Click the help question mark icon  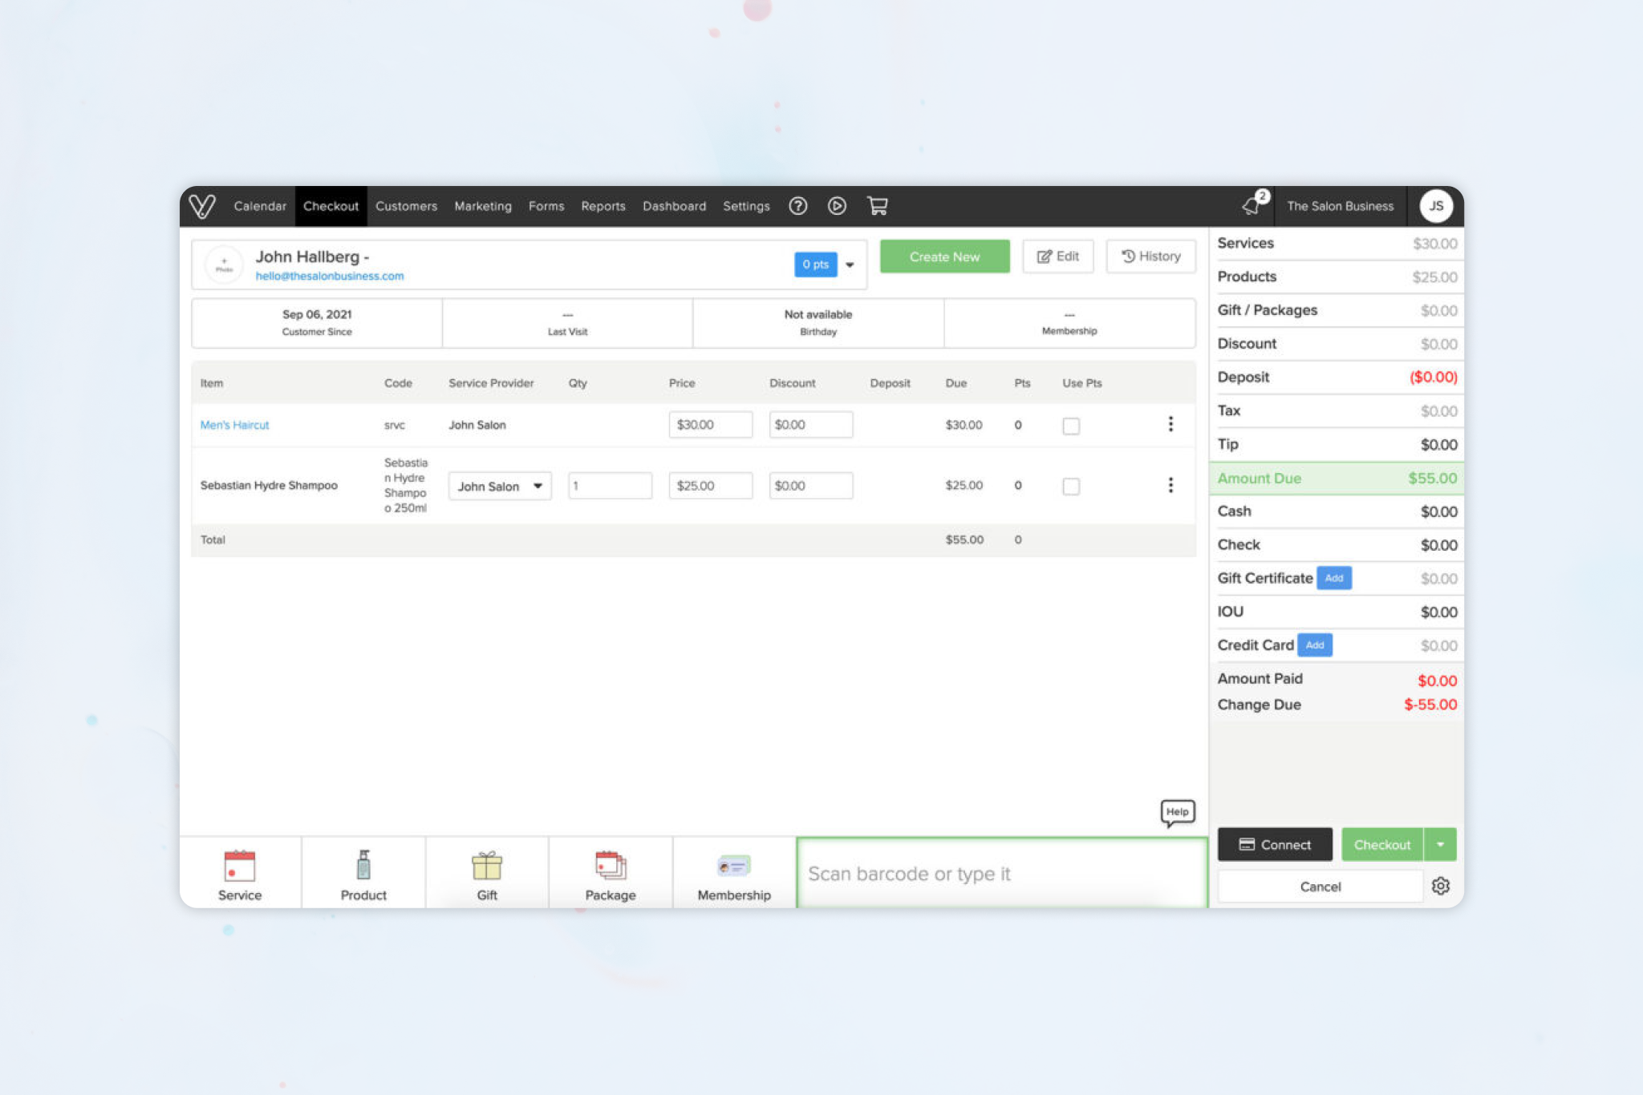[x=797, y=206]
